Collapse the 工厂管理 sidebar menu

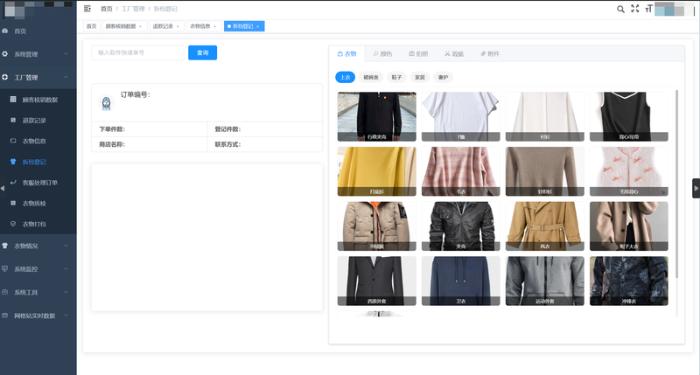pos(35,78)
